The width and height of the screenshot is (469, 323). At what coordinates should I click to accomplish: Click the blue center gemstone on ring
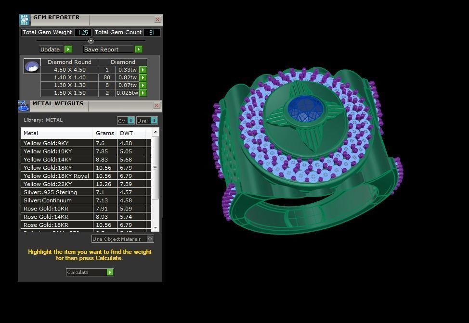(306, 109)
